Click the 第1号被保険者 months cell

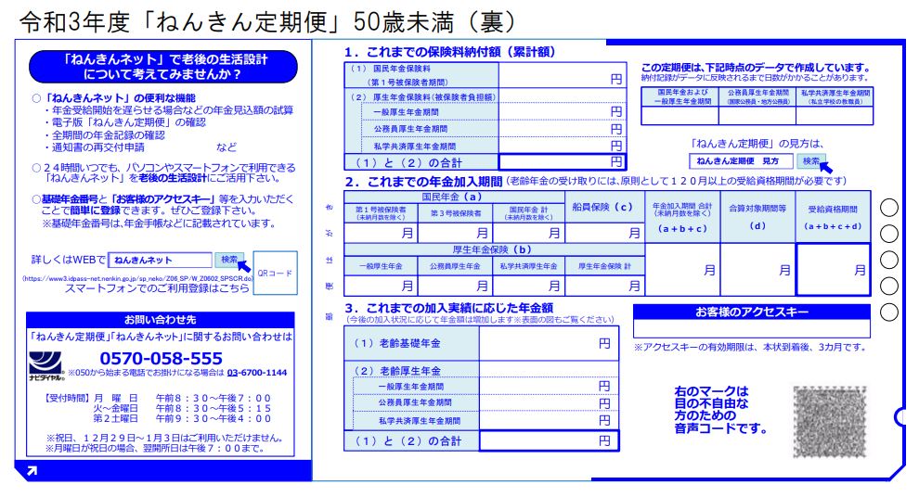(381, 233)
